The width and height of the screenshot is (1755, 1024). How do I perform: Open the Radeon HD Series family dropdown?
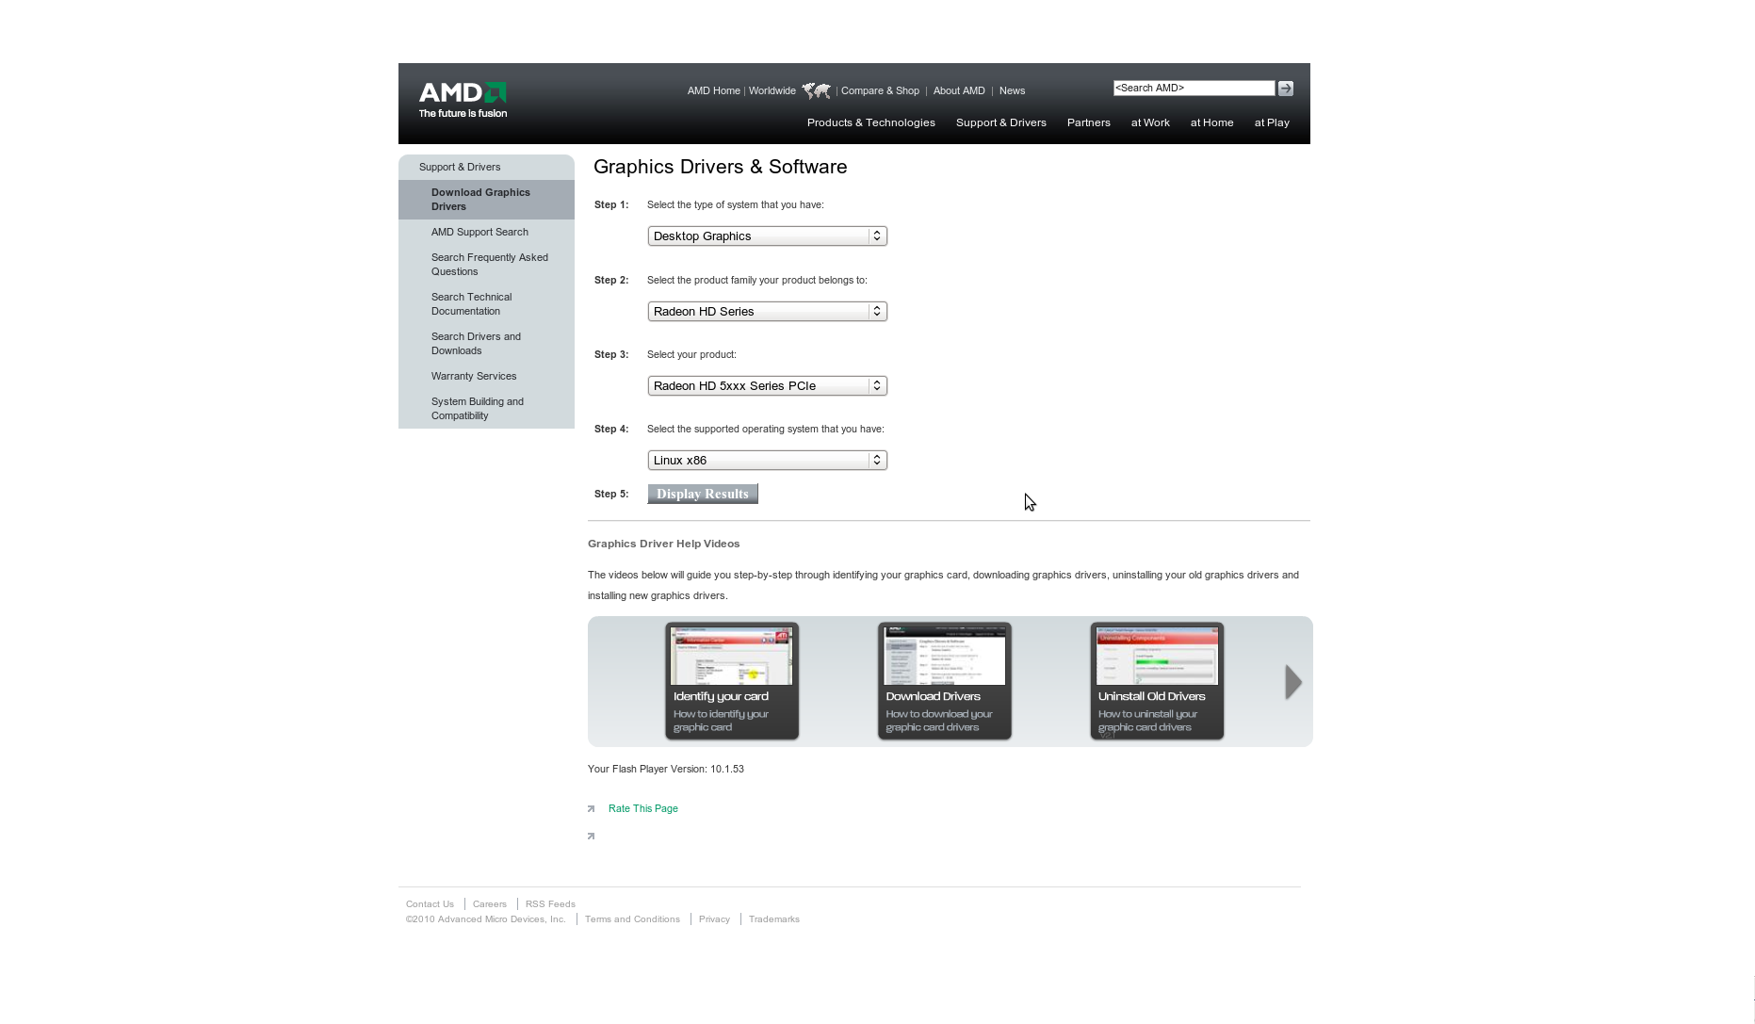767,311
